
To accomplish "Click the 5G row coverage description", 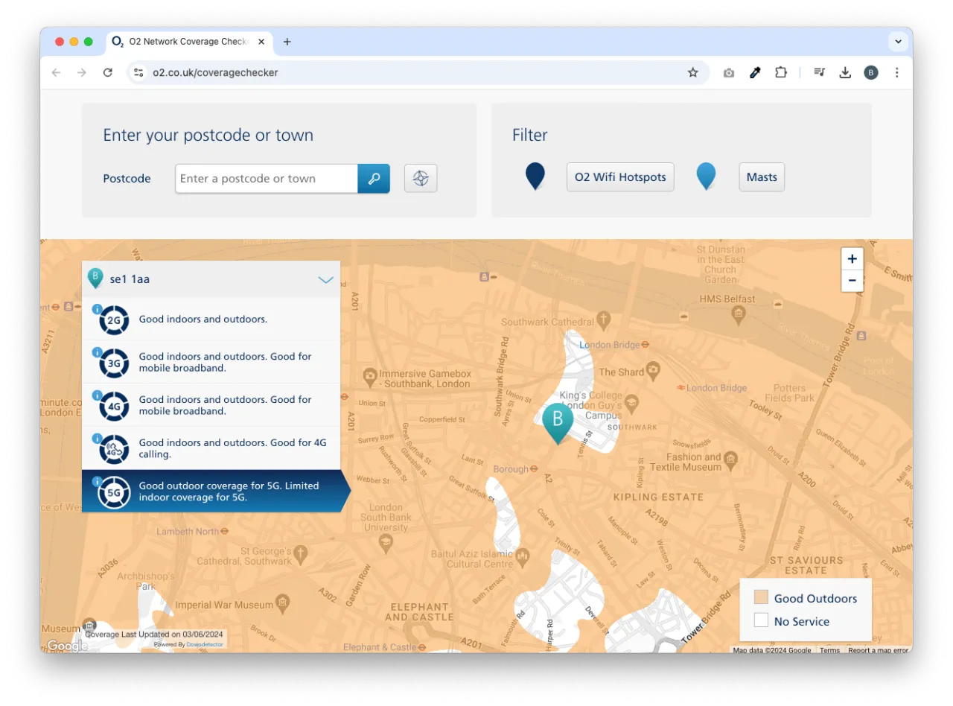I will [x=229, y=492].
